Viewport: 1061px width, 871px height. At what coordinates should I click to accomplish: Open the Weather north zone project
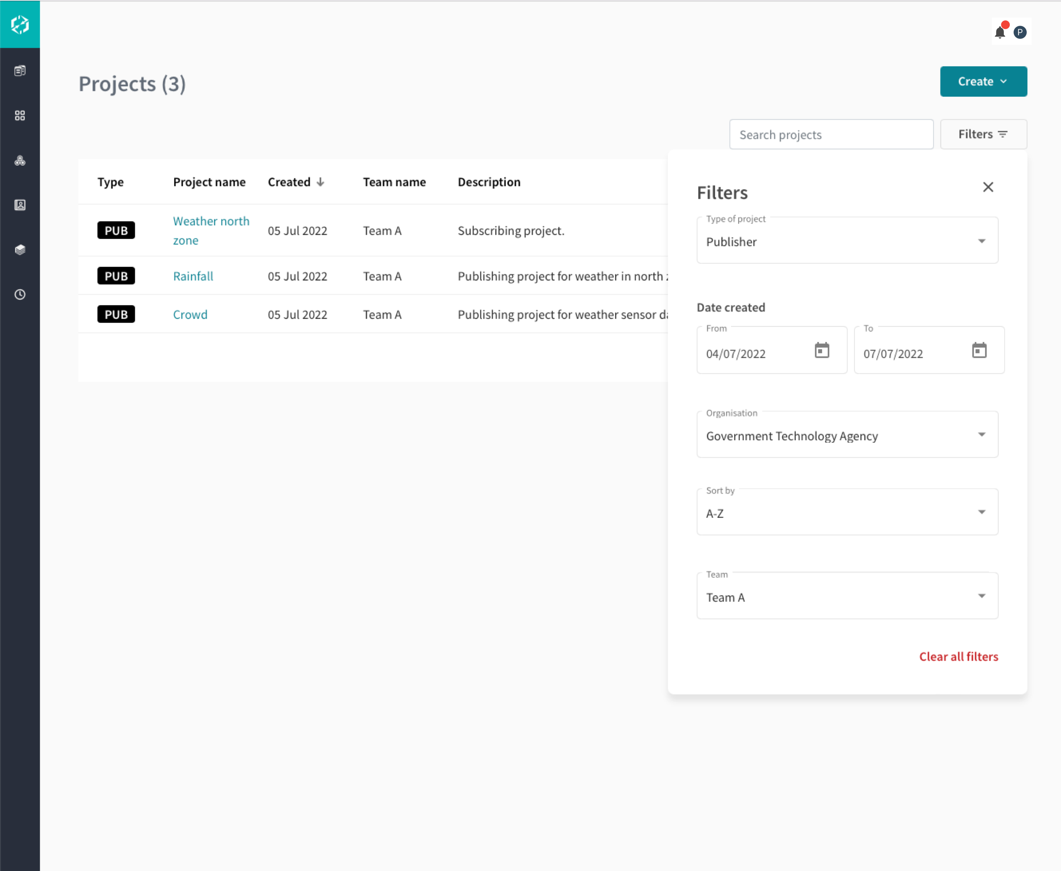tap(211, 230)
